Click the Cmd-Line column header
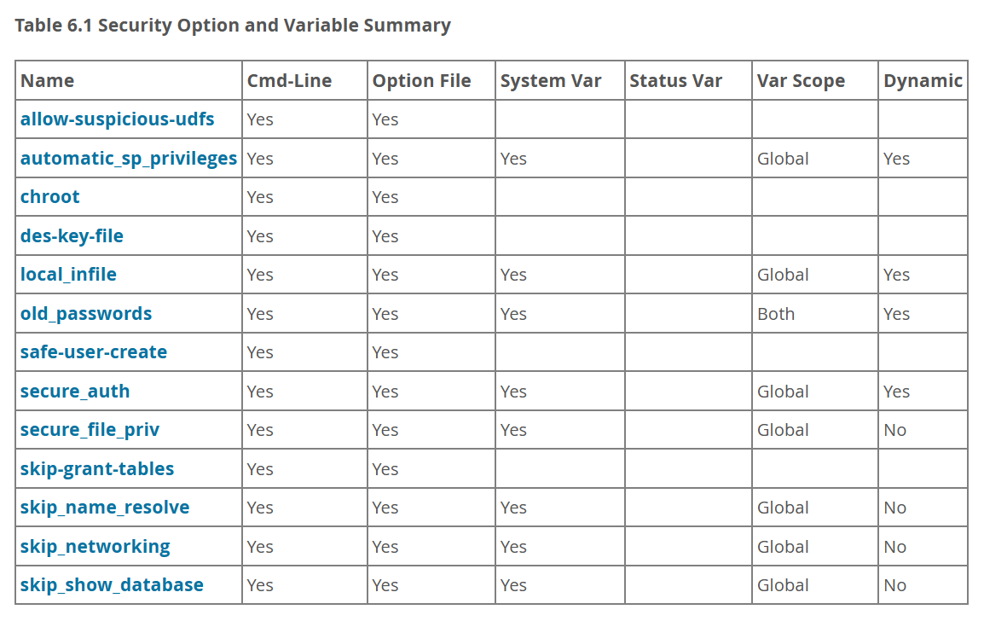Screen dimensions: 984x627 click(x=289, y=81)
